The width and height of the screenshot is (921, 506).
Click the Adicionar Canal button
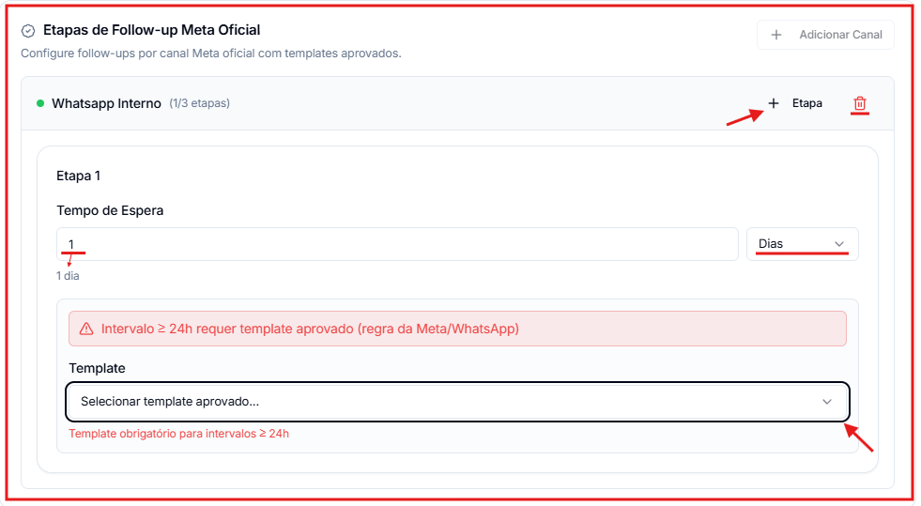pyautogui.click(x=825, y=35)
